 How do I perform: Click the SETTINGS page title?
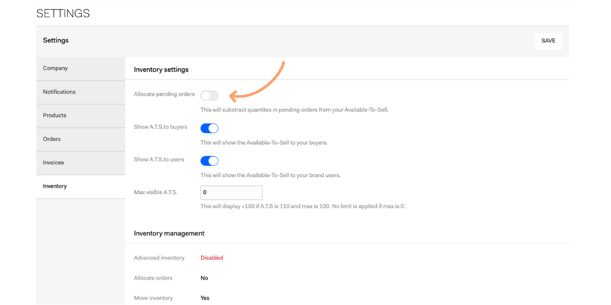[63, 14]
